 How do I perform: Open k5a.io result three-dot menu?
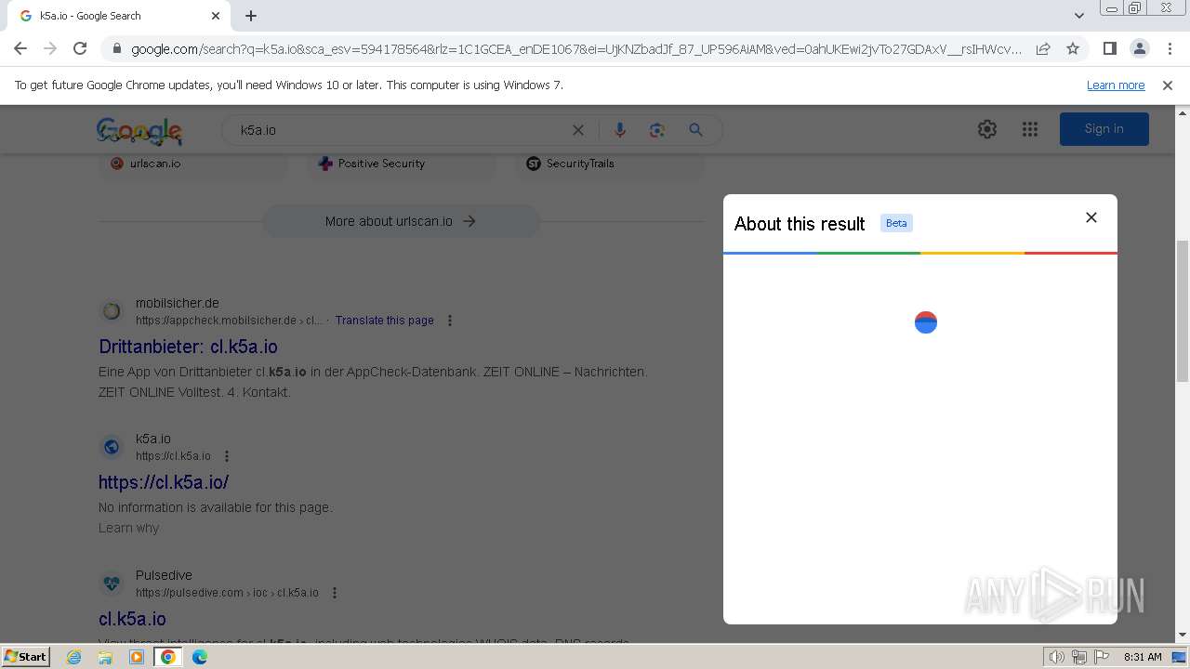pos(227,456)
